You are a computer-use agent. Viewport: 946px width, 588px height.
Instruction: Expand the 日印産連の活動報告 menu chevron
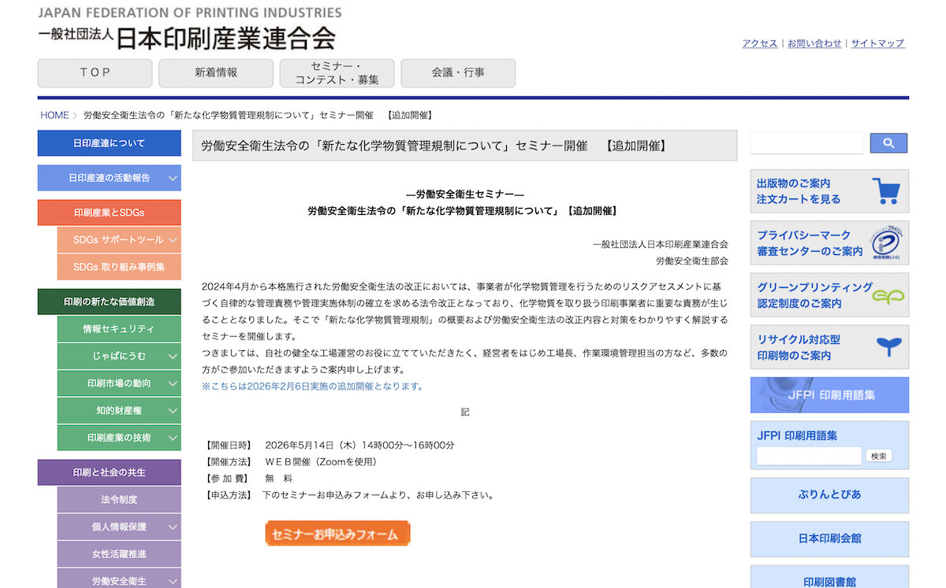173,178
